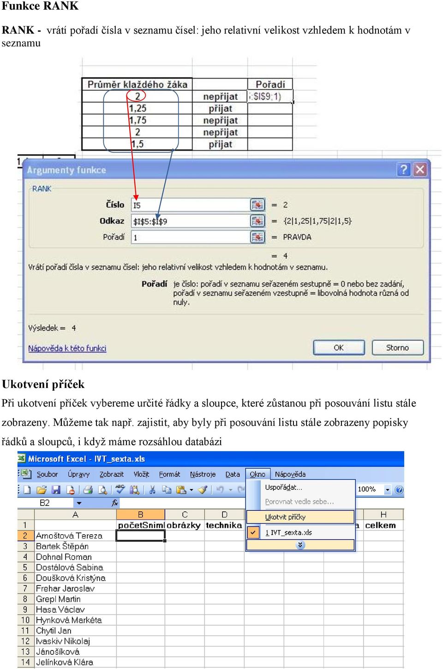This screenshot has width=443, height=669.
Task: Click OK in Argumenty funkce dialog
Action: [x=339, y=347]
